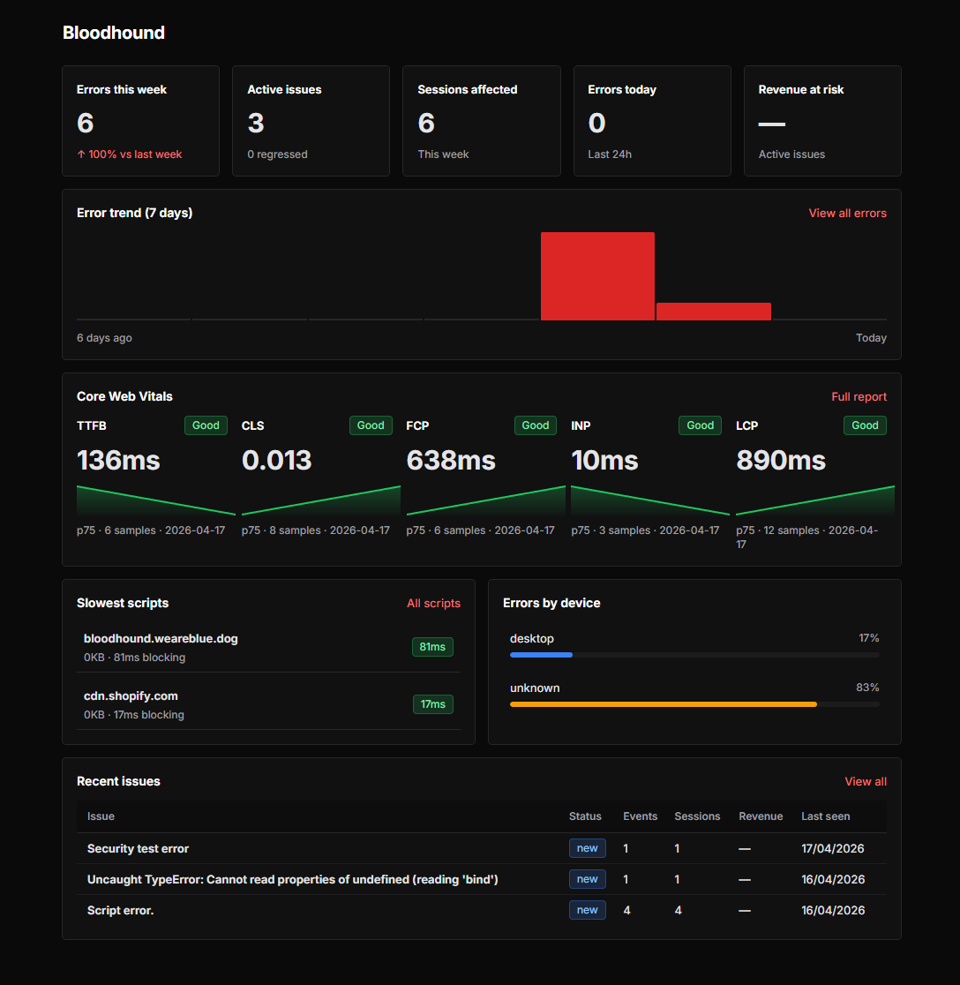Open the View all errors link
Image resolution: width=960 pixels, height=985 pixels.
[x=847, y=213]
